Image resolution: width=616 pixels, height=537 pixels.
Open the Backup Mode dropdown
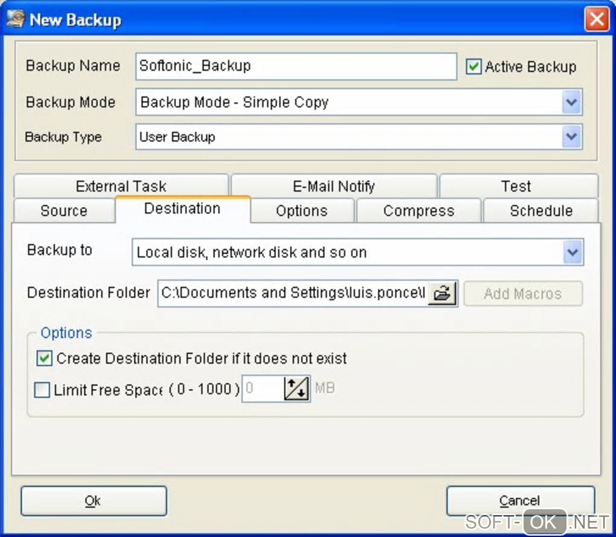pos(571,102)
